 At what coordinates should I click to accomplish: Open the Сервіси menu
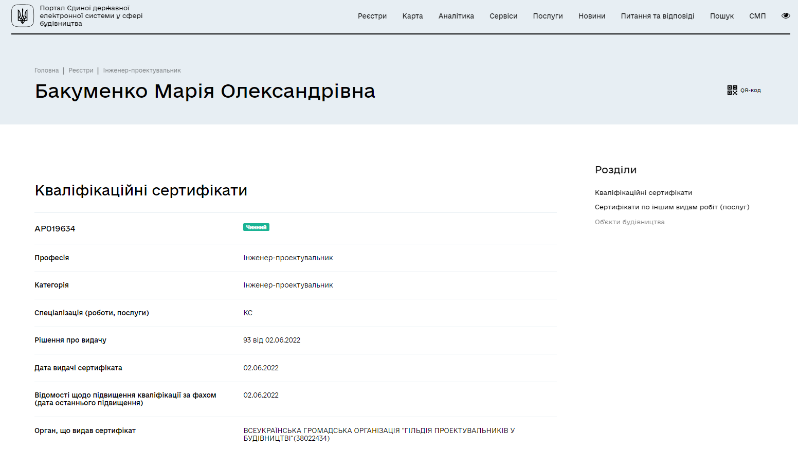(503, 16)
